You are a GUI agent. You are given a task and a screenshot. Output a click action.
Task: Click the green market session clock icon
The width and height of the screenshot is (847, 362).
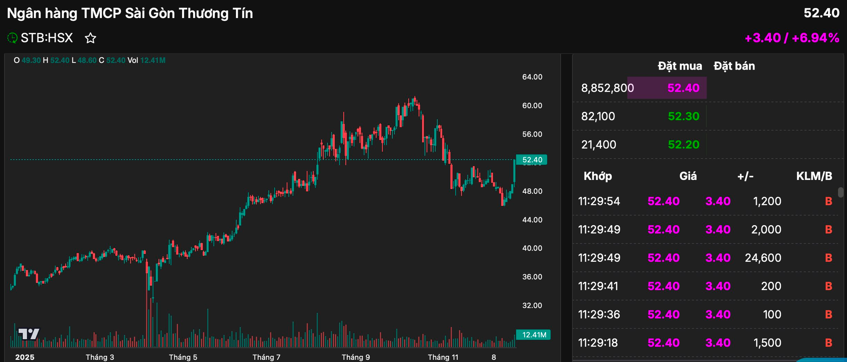[x=13, y=38]
